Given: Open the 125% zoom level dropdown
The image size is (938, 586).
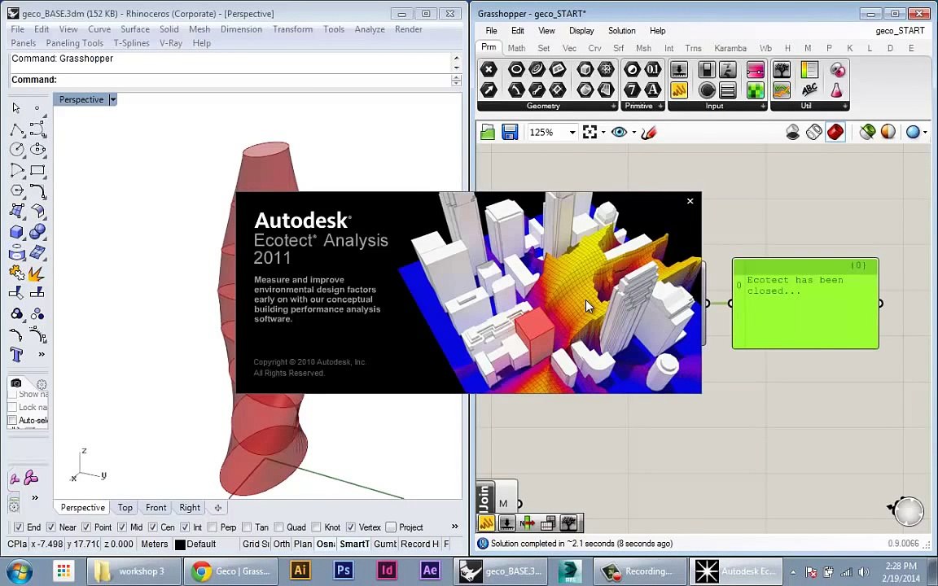Looking at the screenshot, I should 572,132.
